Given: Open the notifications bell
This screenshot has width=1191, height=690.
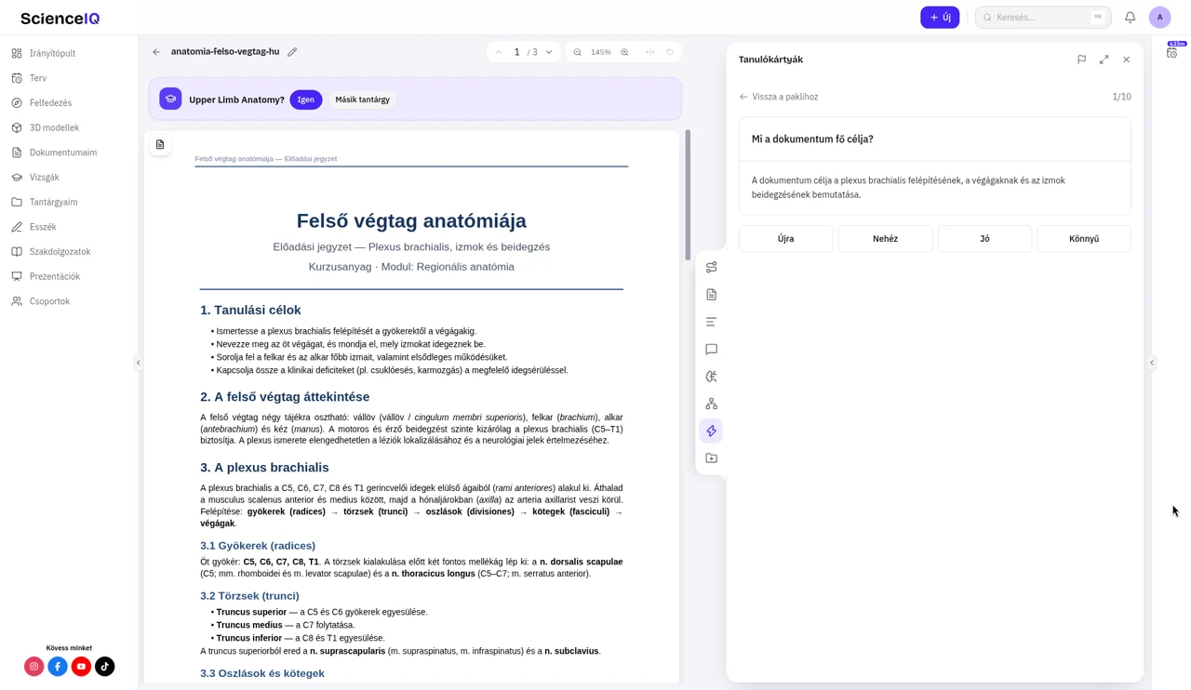Looking at the screenshot, I should (x=1130, y=17).
